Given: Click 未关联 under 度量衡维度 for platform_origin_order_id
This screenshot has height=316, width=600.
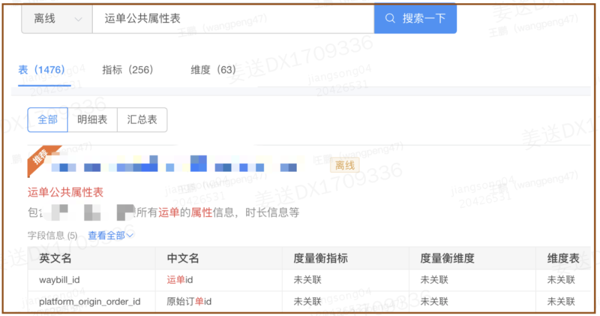Looking at the screenshot, I should pyautogui.click(x=434, y=302).
